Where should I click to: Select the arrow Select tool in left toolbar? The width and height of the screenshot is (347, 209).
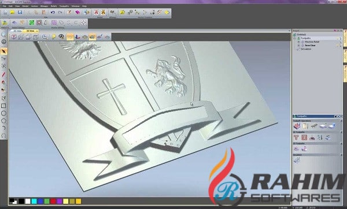click(x=3, y=51)
